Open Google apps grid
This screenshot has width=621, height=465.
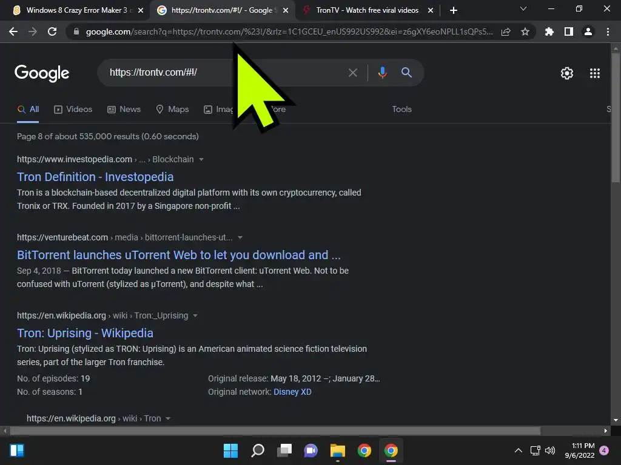coord(594,73)
